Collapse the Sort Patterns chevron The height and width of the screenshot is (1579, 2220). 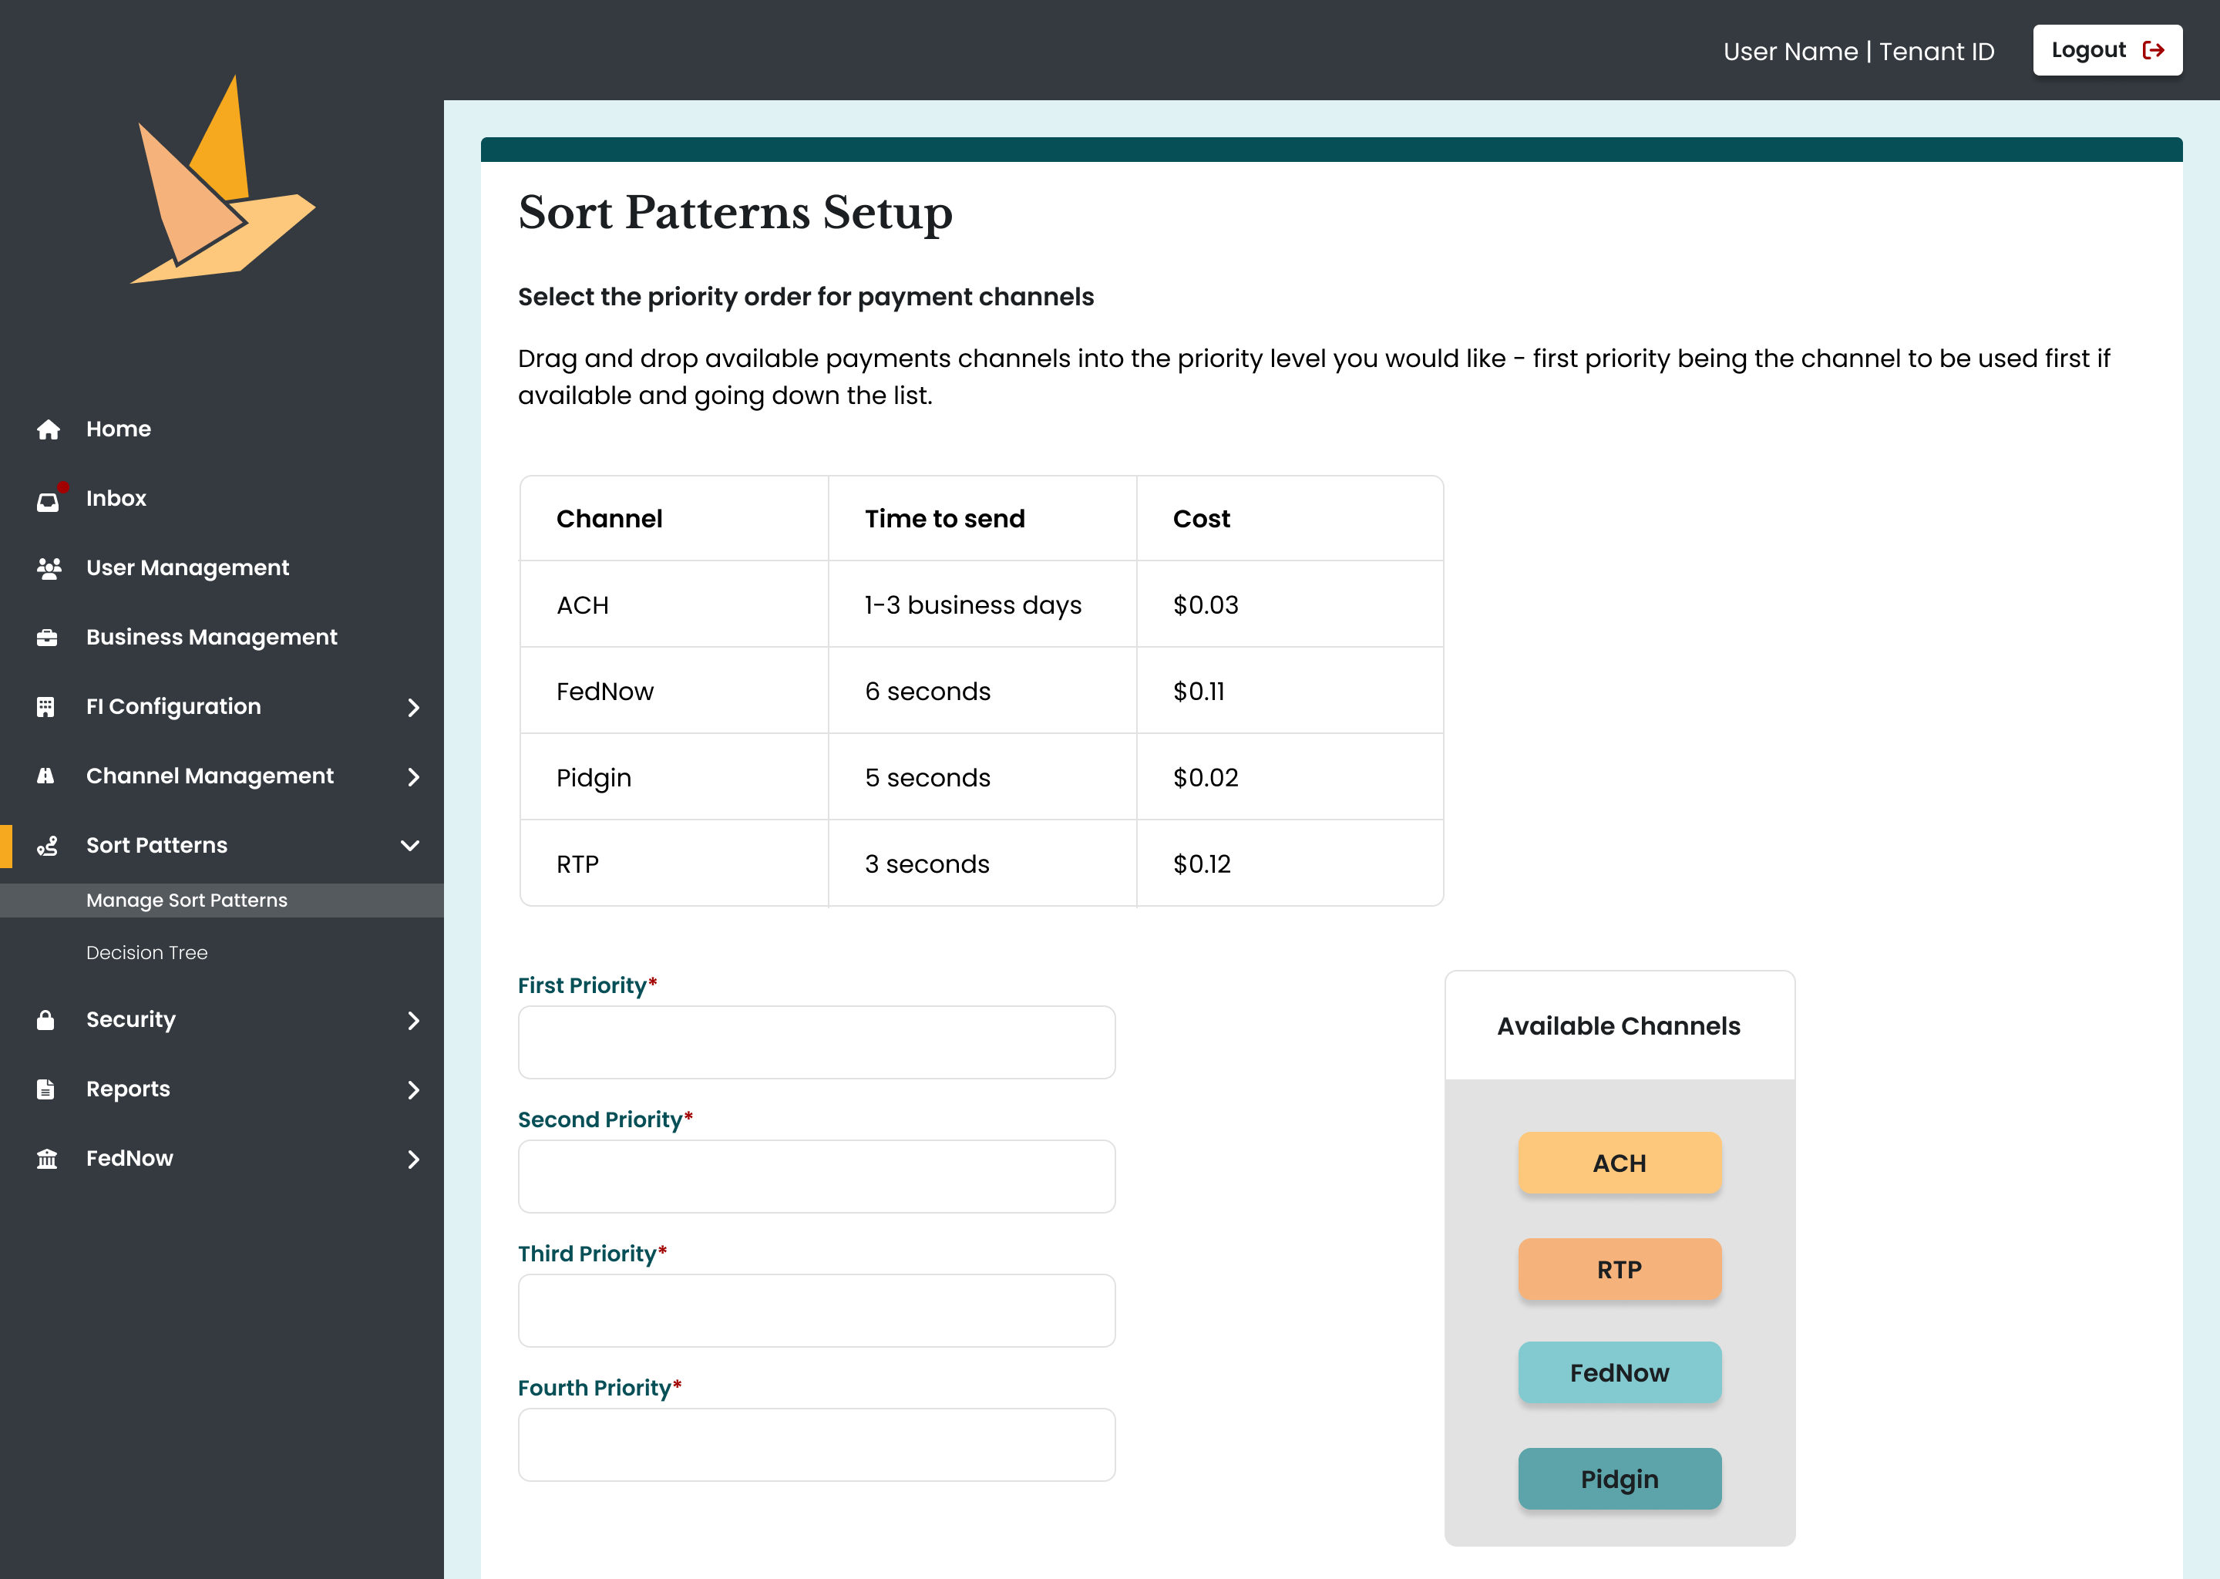click(410, 846)
